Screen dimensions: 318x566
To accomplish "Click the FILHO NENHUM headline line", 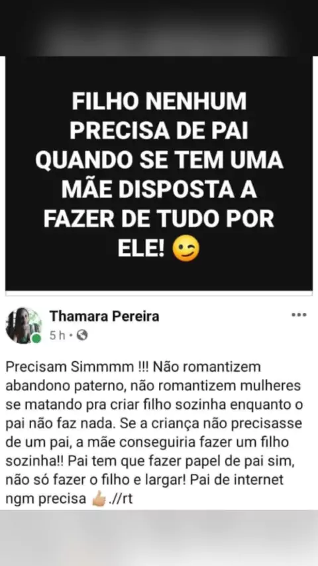I will (x=159, y=102).
